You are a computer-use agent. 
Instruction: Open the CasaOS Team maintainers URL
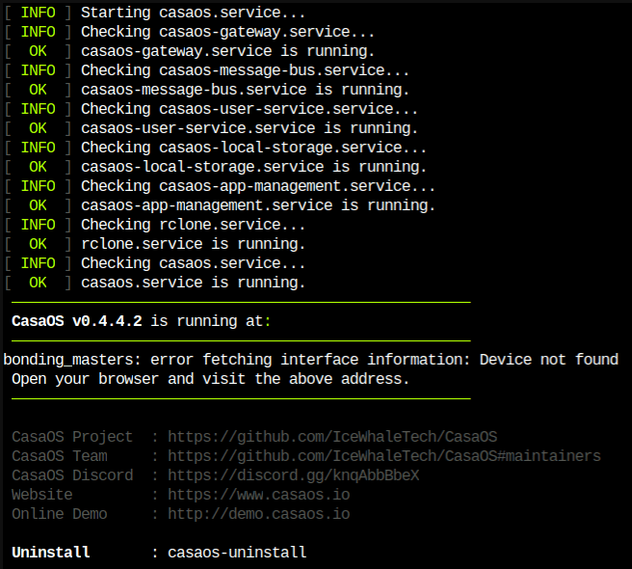384,456
